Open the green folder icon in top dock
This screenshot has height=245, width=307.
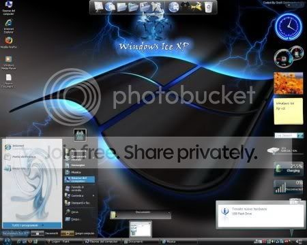pos(133,7)
